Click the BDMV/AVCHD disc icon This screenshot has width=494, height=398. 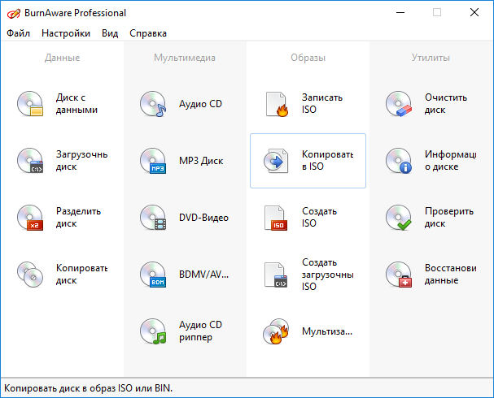pos(152,275)
